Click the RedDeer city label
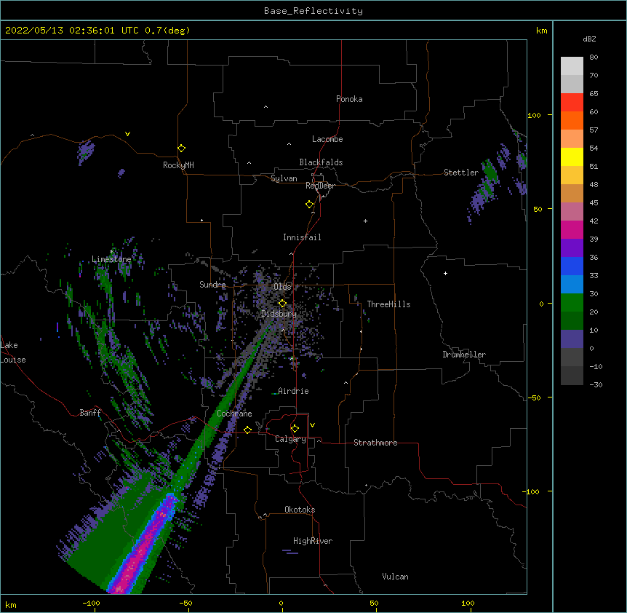 click(320, 186)
